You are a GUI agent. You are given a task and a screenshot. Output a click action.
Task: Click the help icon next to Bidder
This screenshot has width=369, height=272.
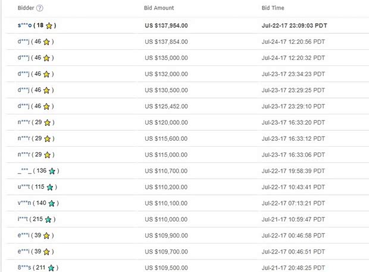click(x=40, y=8)
